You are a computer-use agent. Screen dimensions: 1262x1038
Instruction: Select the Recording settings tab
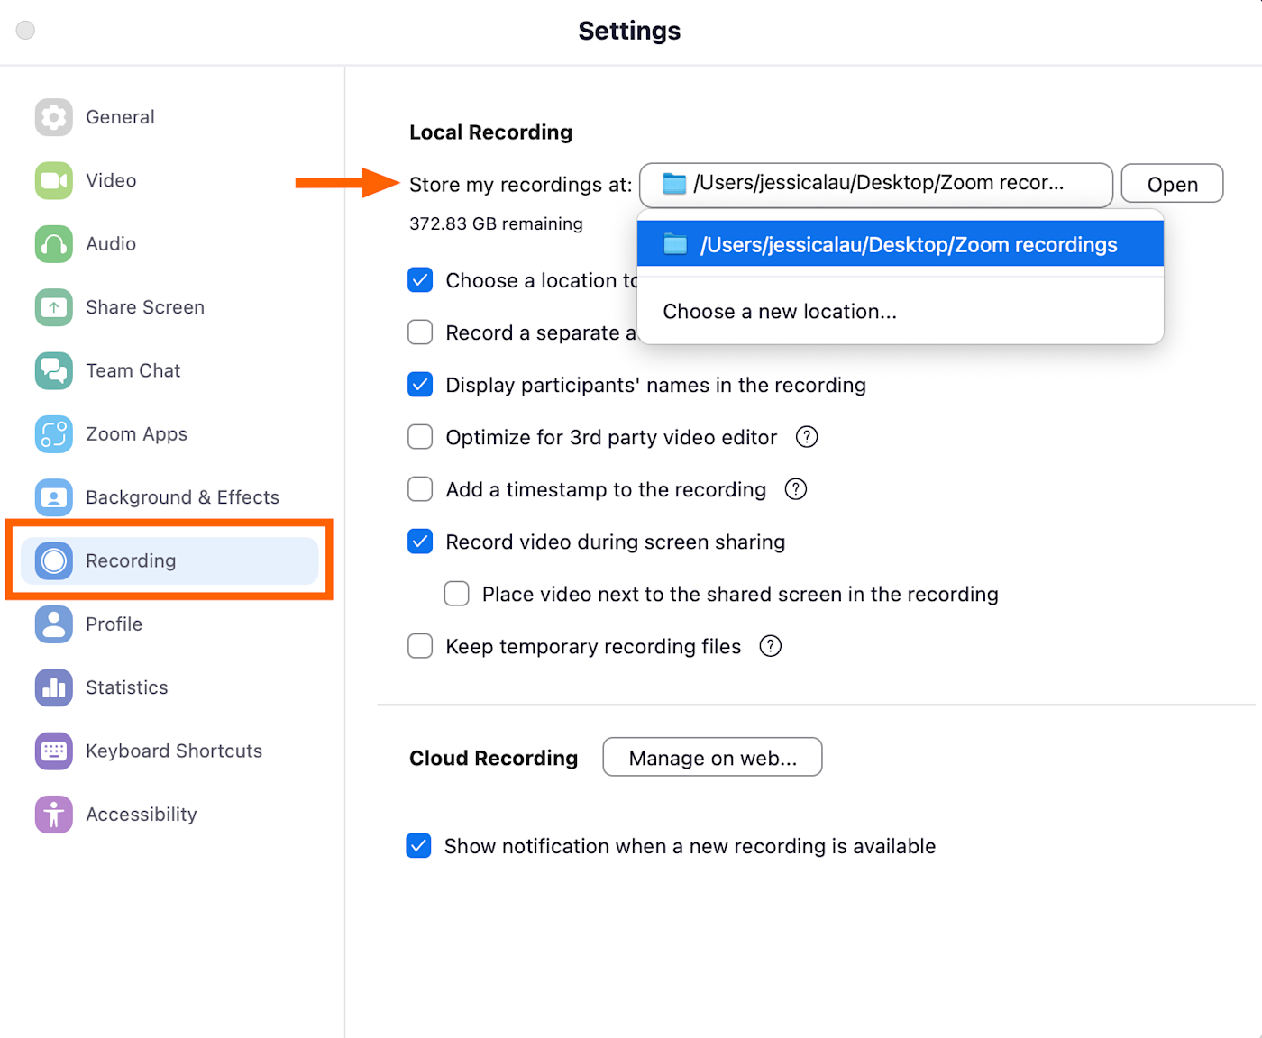(x=169, y=560)
